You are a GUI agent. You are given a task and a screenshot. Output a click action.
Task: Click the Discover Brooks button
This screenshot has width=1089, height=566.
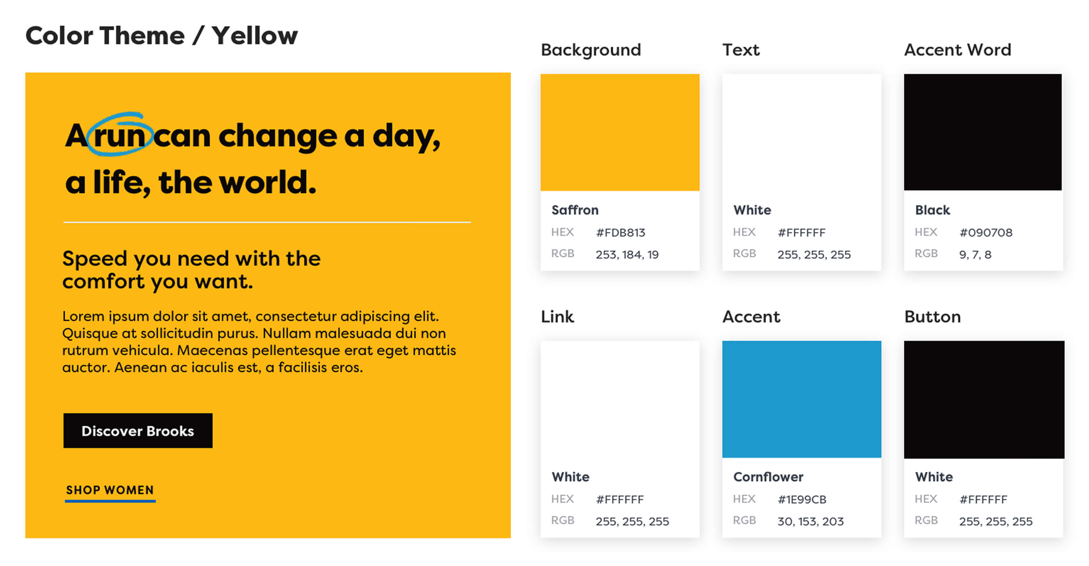click(x=138, y=430)
